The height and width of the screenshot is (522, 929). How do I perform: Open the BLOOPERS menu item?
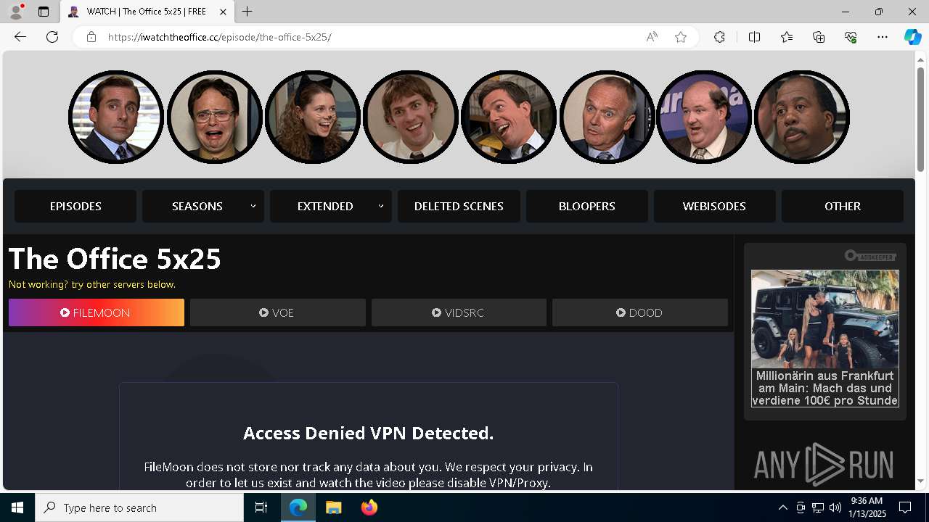pos(586,206)
